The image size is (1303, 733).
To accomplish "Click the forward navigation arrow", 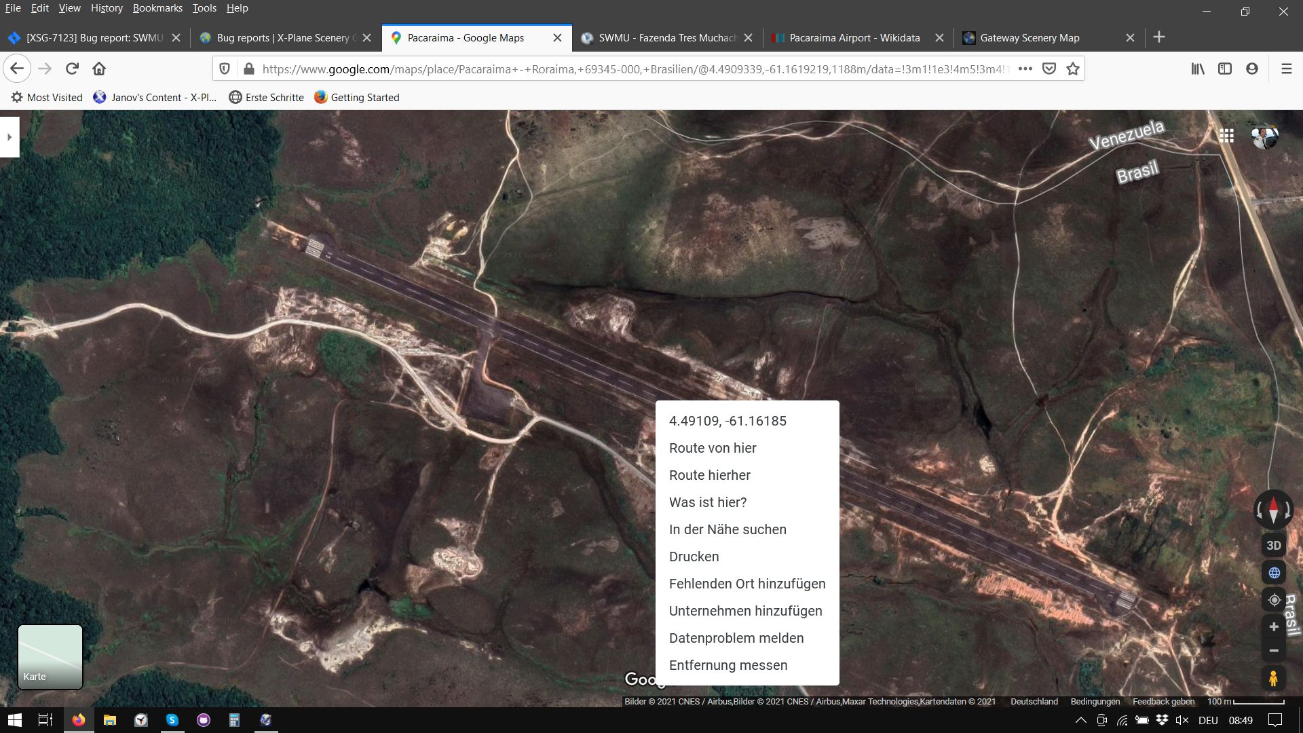I will [45, 69].
